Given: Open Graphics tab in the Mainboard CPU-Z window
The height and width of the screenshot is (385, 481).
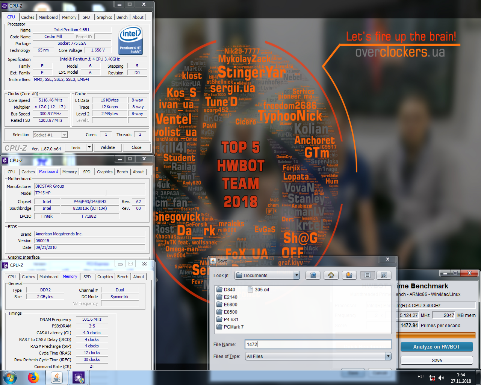Looking at the screenshot, I should [104, 172].
